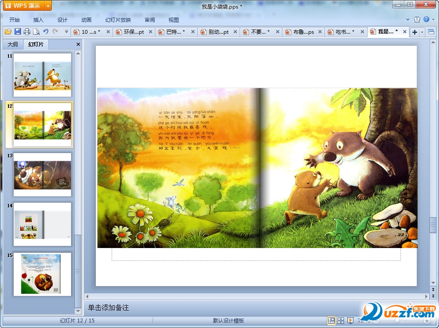This screenshot has width=439, height=328.
Task: Save the presentation with the floppy disk icon
Action: point(18,32)
